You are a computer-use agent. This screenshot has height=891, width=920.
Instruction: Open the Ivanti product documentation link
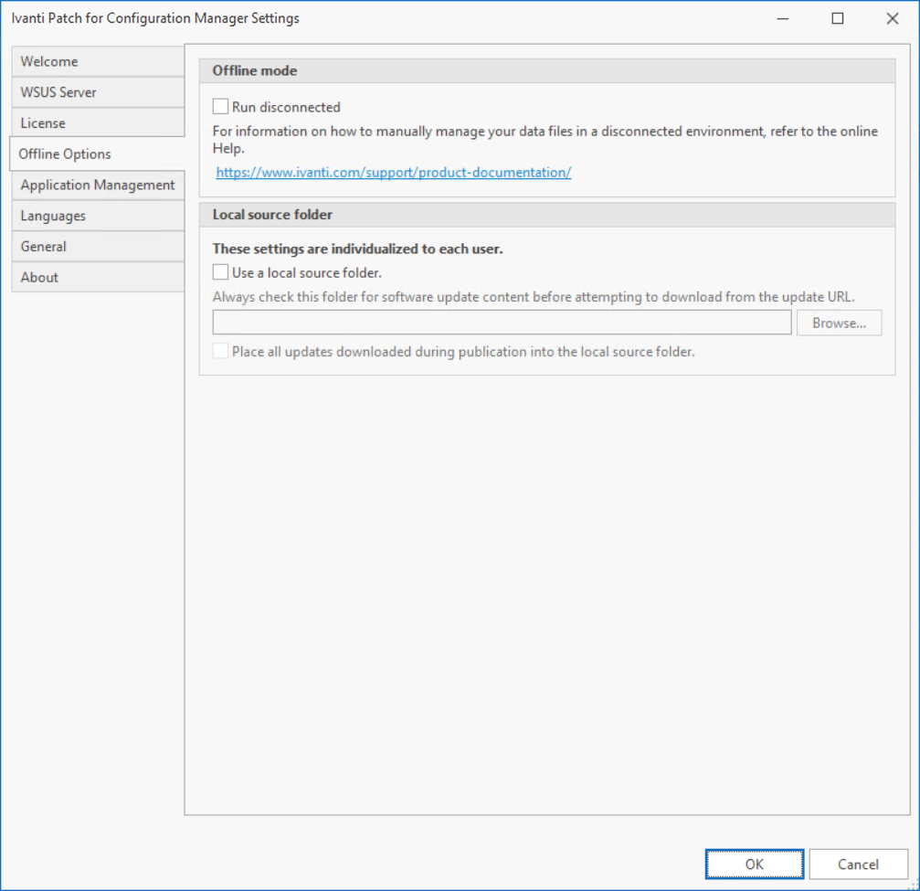(393, 172)
